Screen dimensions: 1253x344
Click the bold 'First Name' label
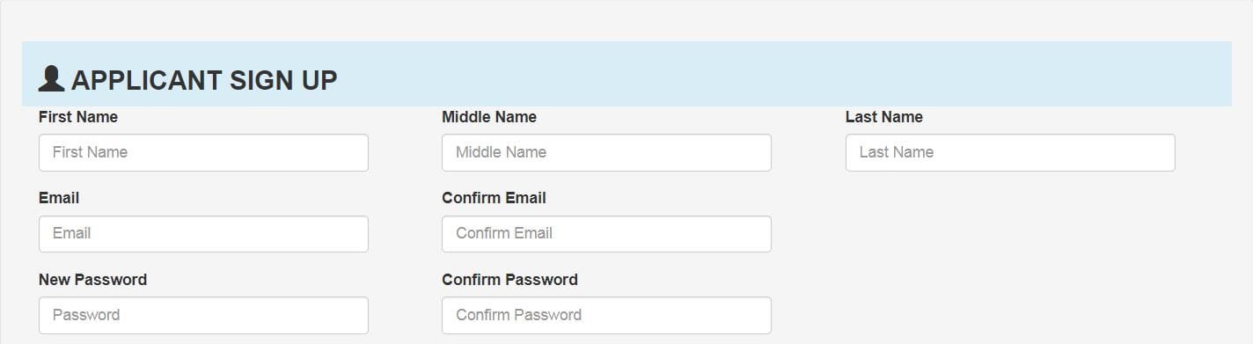point(78,117)
